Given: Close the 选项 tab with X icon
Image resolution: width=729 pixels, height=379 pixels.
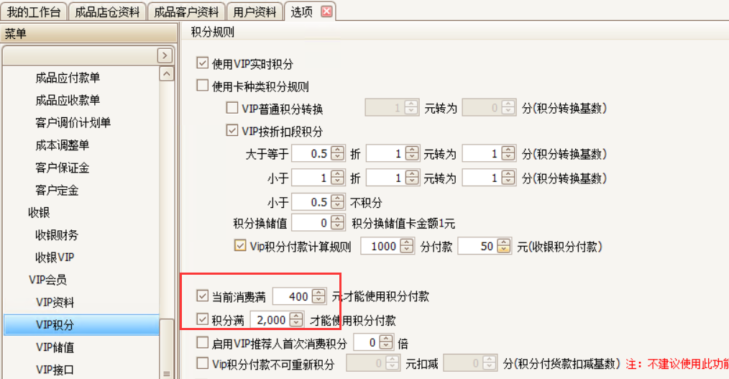Looking at the screenshot, I should [x=326, y=12].
